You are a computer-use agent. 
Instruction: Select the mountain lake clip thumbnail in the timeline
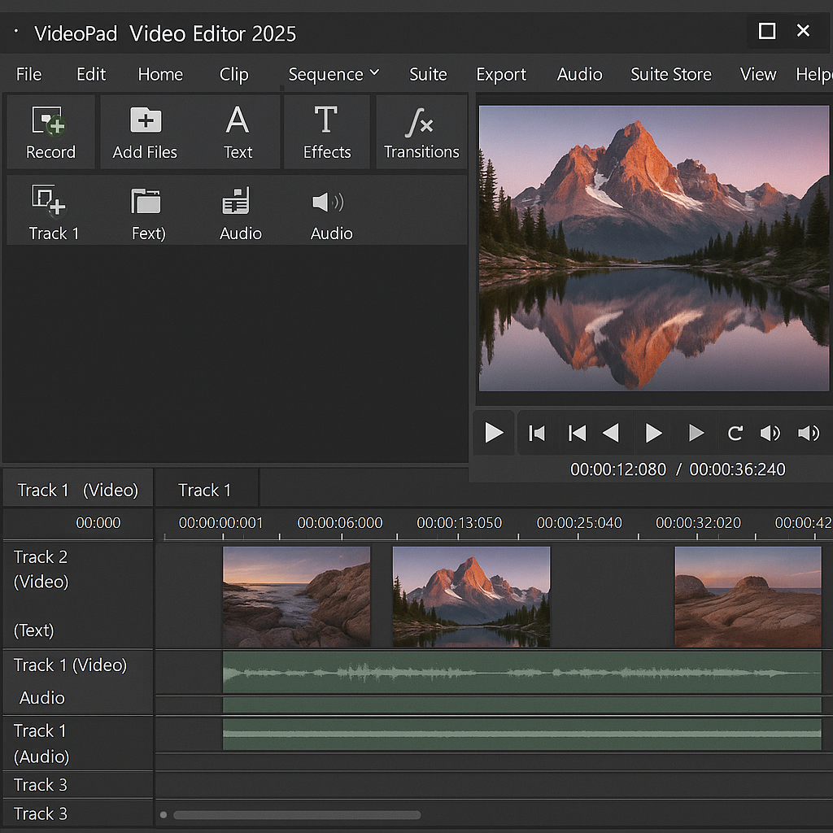[x=471, y=596]
